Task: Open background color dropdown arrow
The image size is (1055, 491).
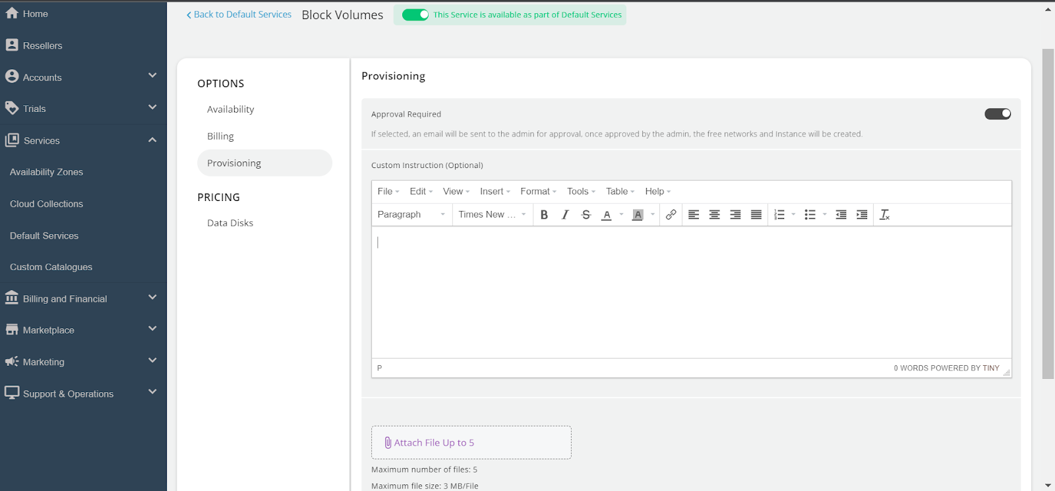Action: 653,215
